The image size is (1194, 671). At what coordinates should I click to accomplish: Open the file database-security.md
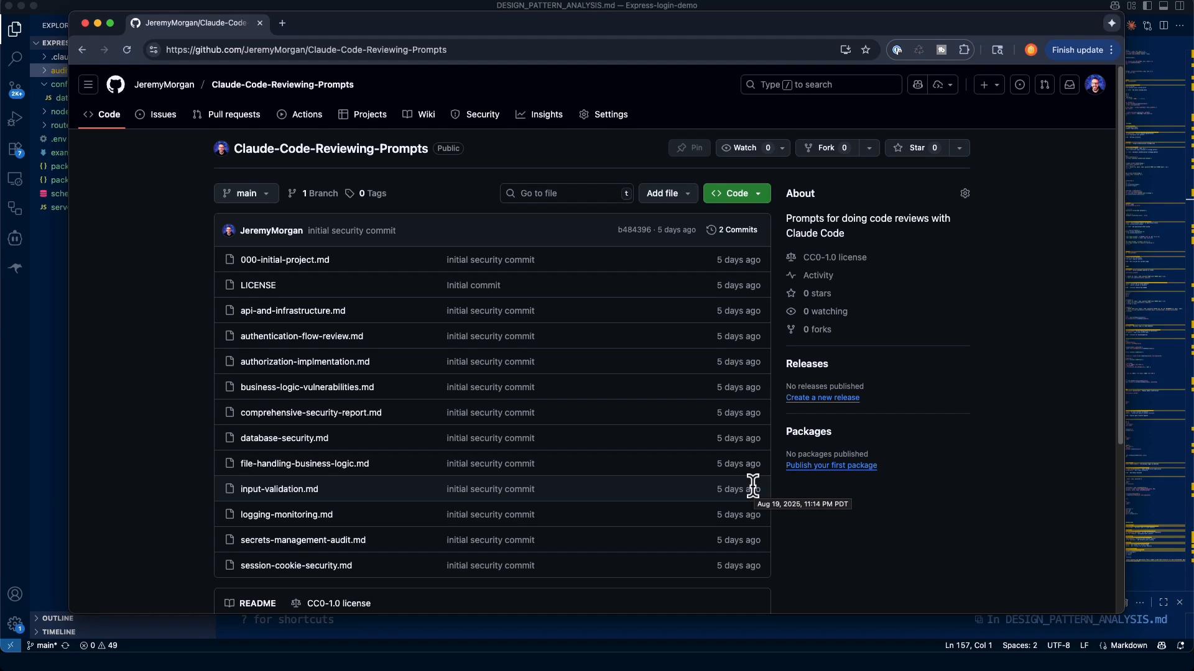(x=284, y=438)
